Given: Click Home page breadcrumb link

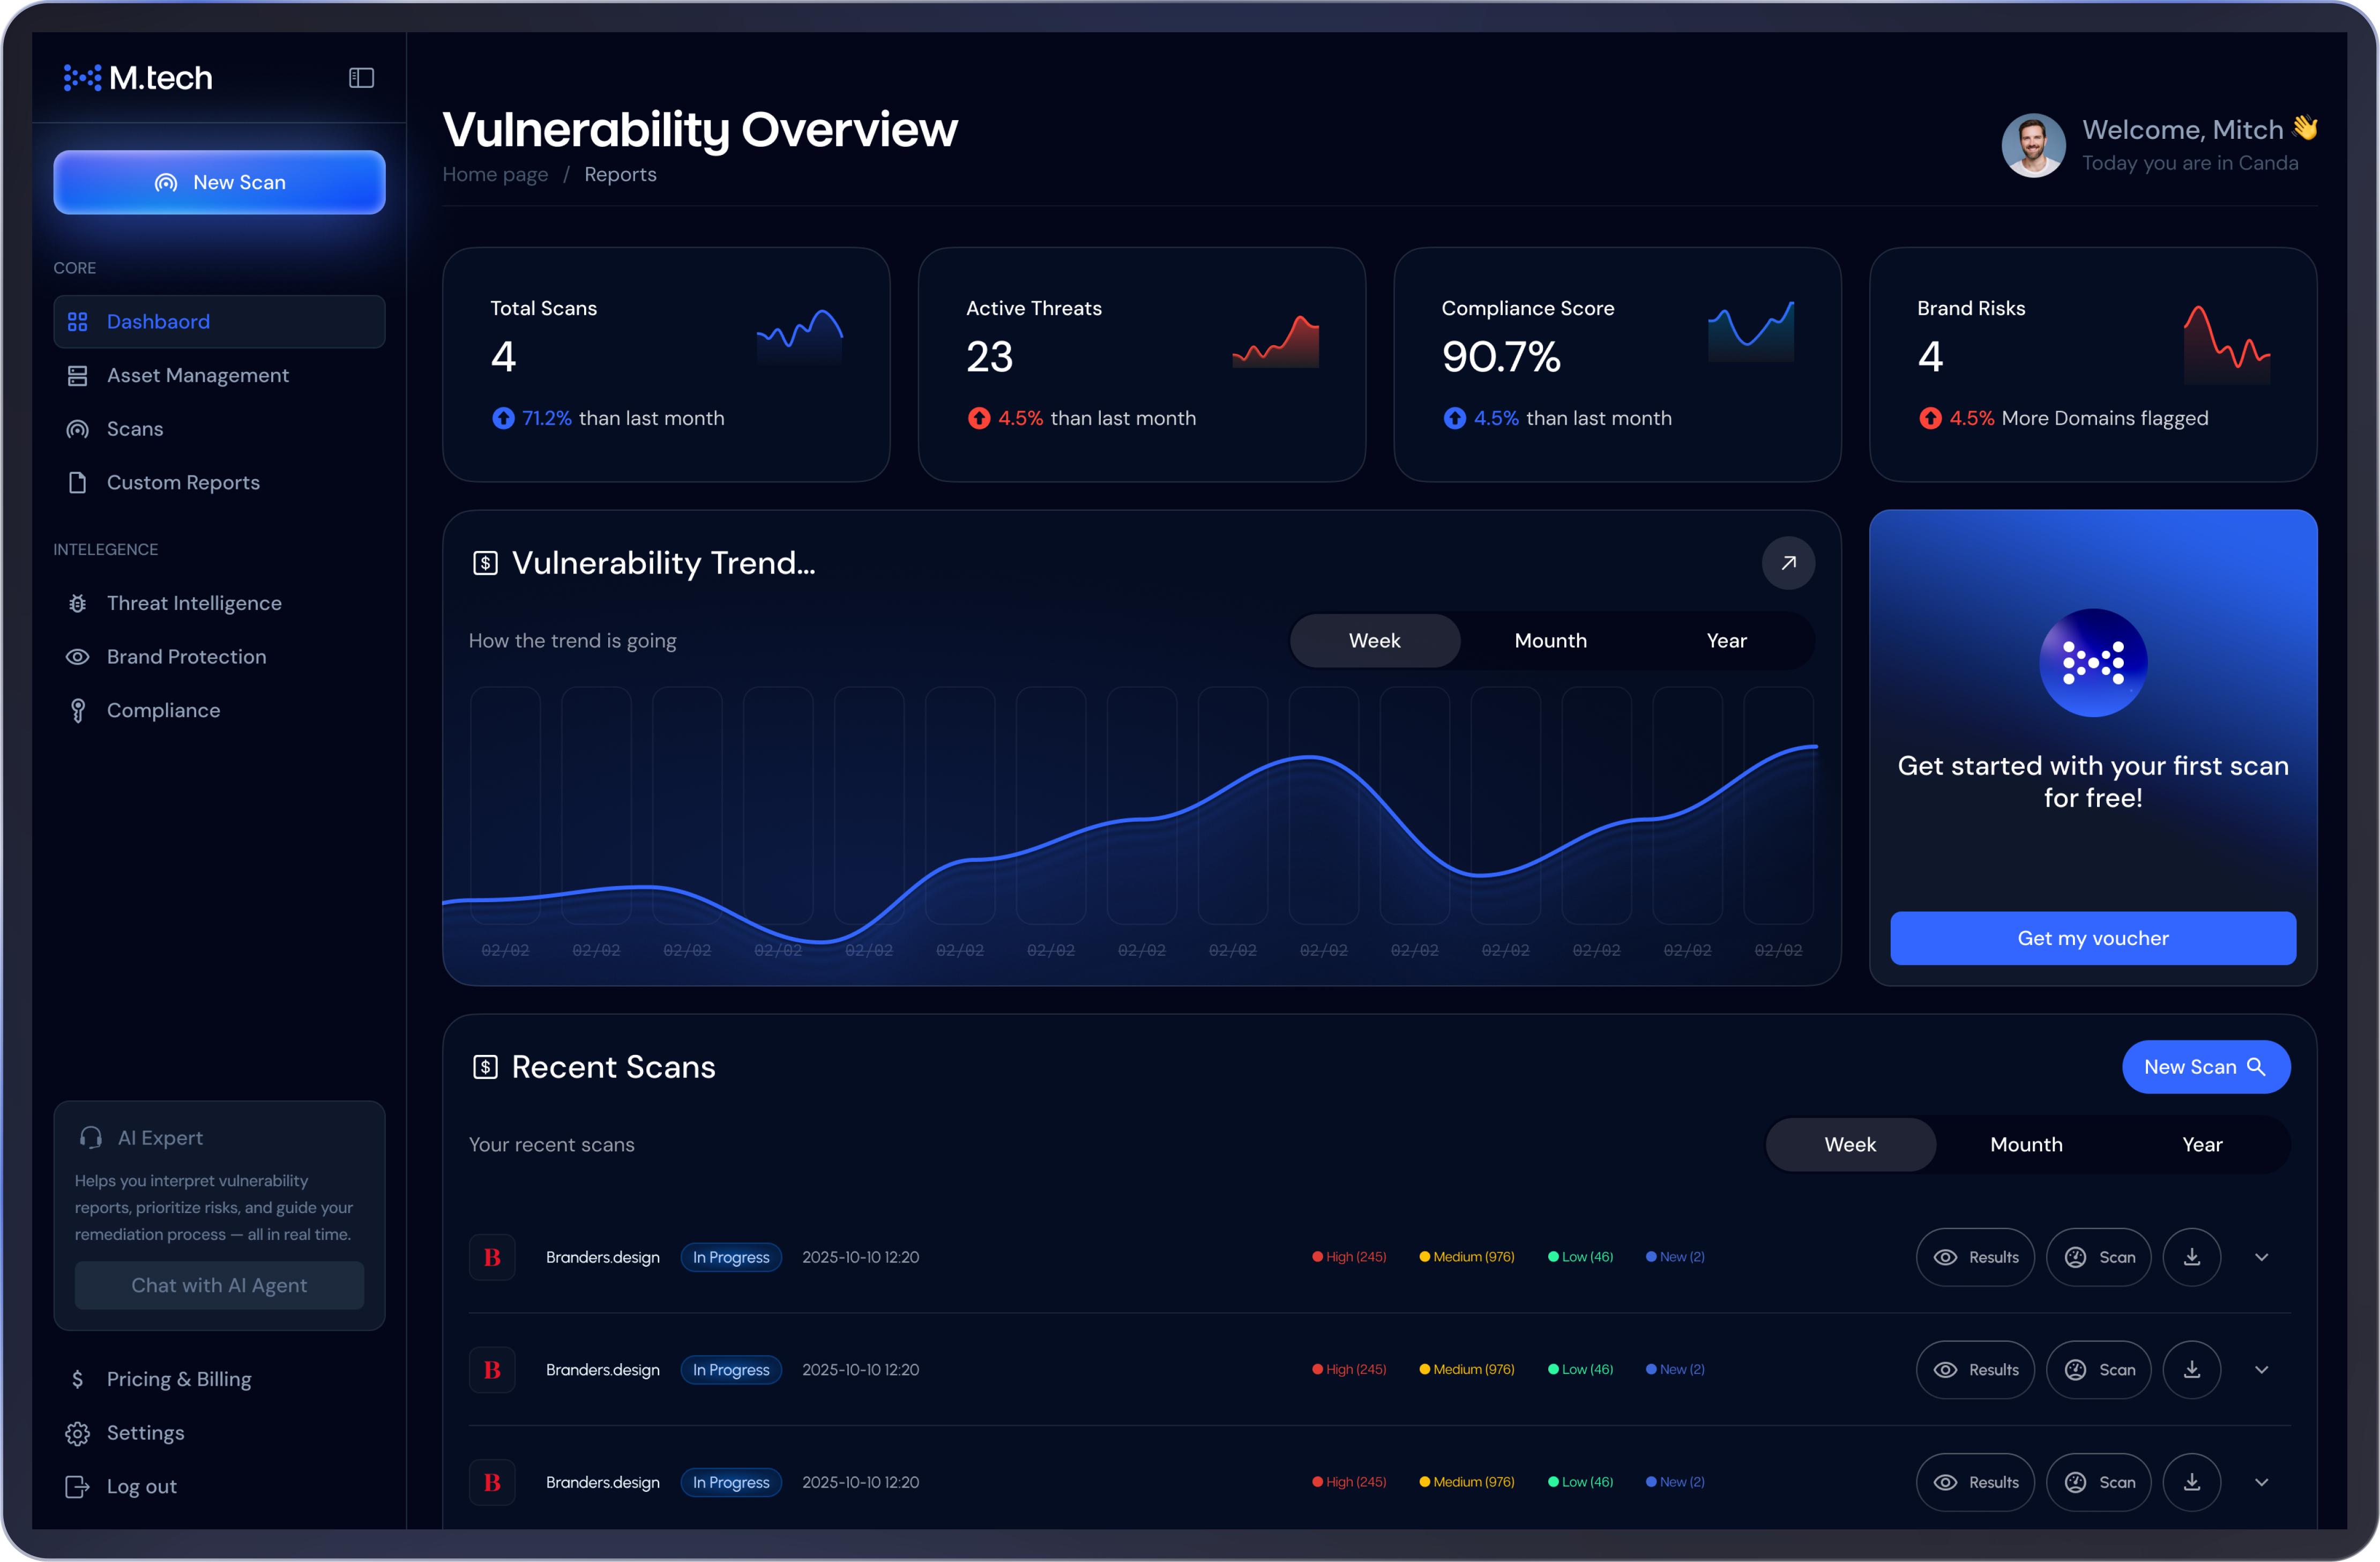Looking at the screenshot, I should point(495,175).
